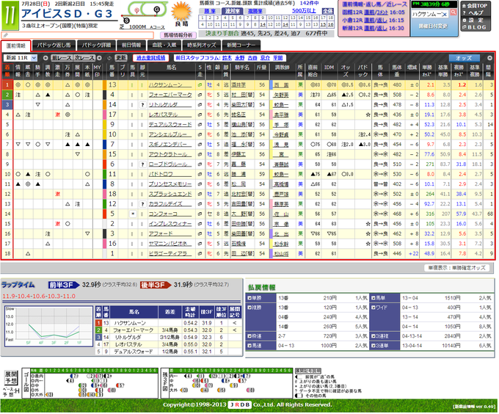Click the blue frame color swatch for horse 7
The width and height of the screenshot is (499, 414).
click(104, 145)
